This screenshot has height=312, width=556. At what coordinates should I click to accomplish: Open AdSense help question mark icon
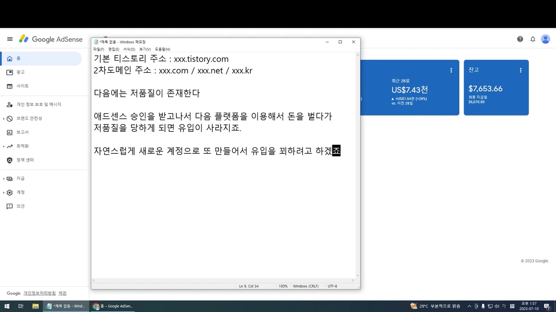[x=520, y=39]
